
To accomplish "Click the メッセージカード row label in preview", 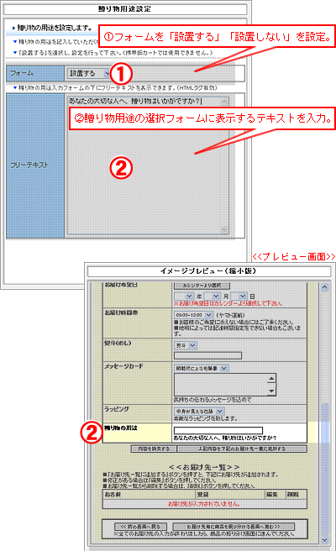I will tap(123, 366).
